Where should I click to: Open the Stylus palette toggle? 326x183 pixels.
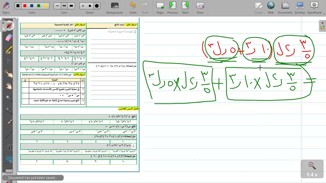tap(6, 8)
